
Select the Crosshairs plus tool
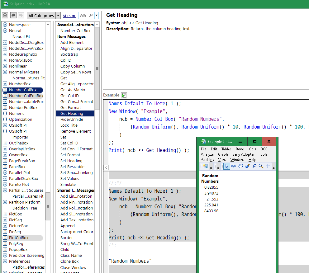pyautogui.click(x=268, y=167)
